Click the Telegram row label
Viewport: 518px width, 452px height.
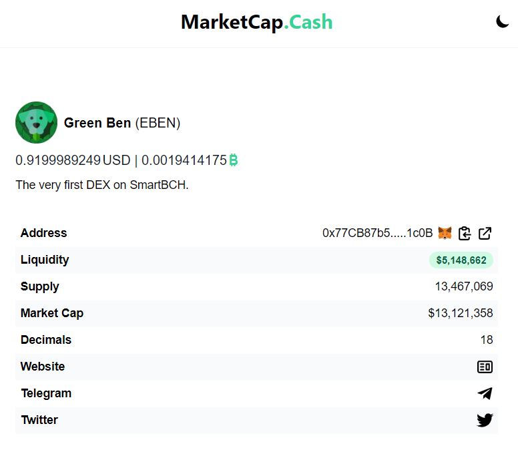[46, 393]
